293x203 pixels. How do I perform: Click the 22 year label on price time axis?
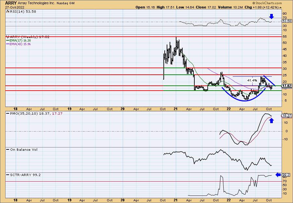click(229, 109)
